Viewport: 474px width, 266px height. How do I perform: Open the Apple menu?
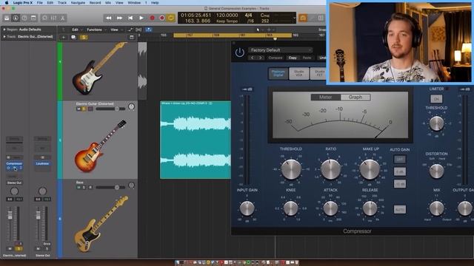(x=7, y=2)
